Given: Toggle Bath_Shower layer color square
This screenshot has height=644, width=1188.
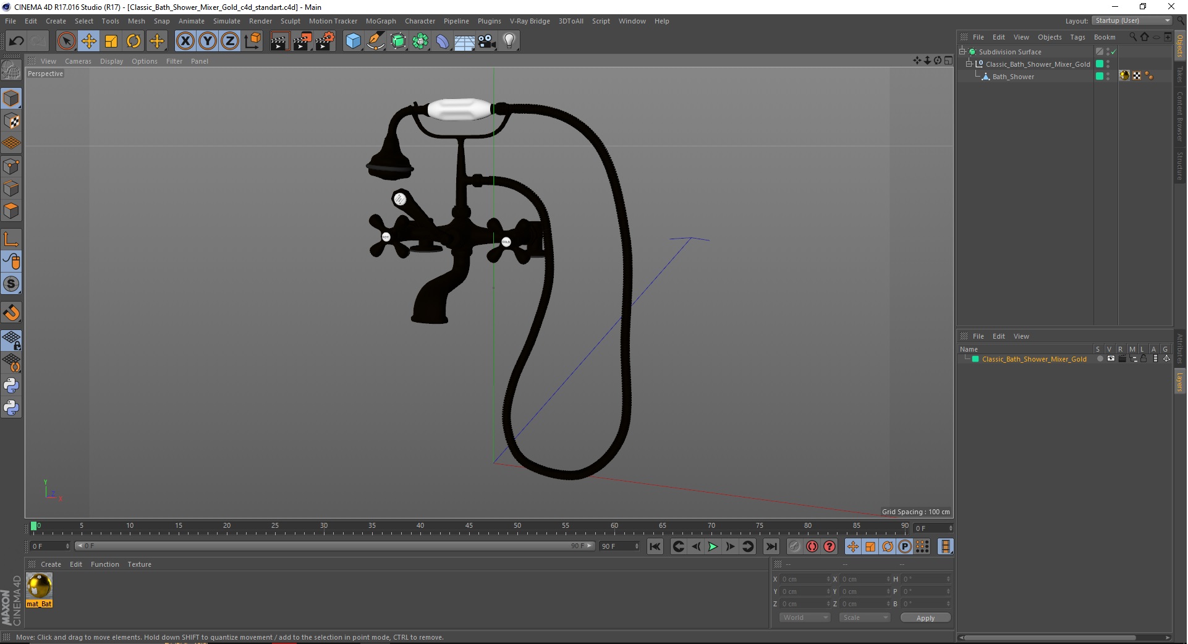Looking at the screenshot, I should tap(1100, 77).
